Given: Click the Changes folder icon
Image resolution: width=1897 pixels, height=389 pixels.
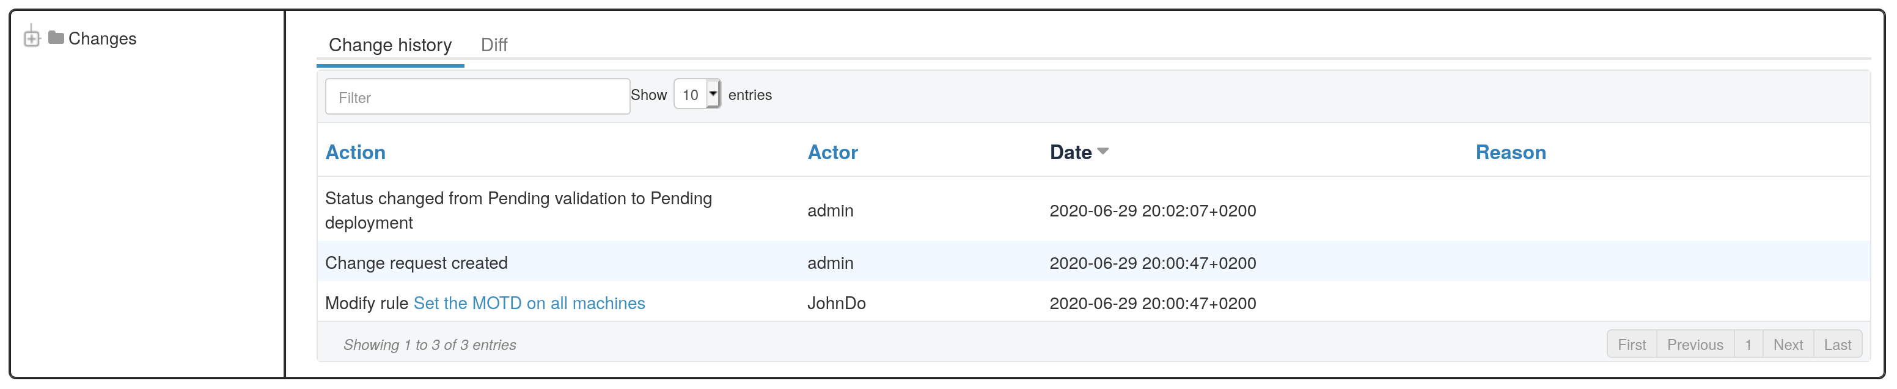Looking at the screenshot, I should click(x=56, y=38).
